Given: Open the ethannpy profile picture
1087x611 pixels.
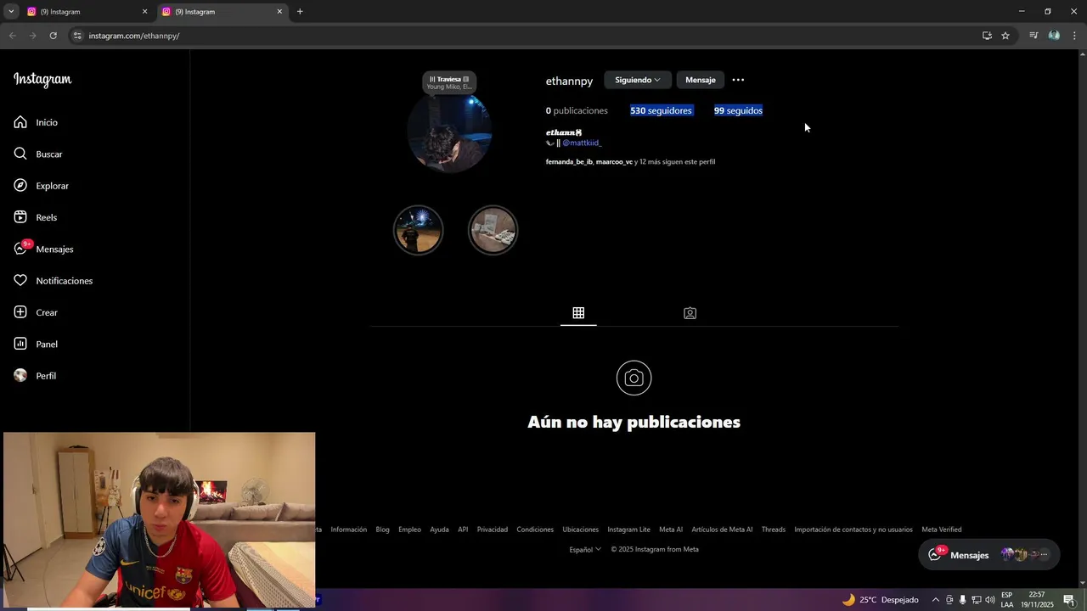Looking at the screenshot, I should click(449, 132).
